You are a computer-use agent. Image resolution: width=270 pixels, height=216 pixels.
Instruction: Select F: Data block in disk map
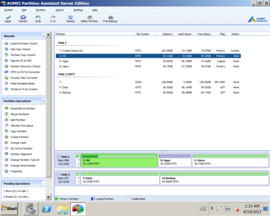(120, 178)
